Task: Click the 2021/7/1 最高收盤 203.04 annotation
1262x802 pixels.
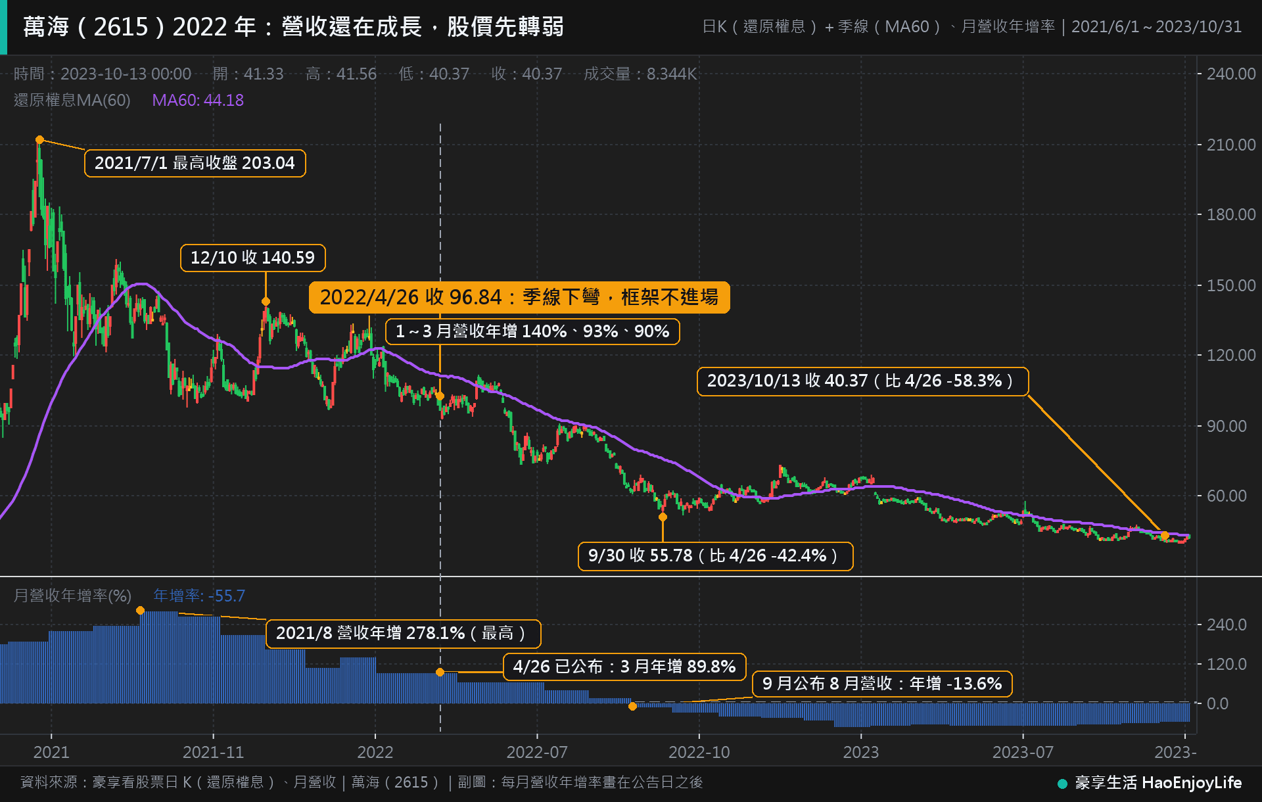Action: tap(195, 163)
